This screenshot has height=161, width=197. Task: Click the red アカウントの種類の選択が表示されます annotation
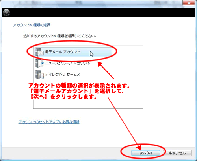[79, 86]
